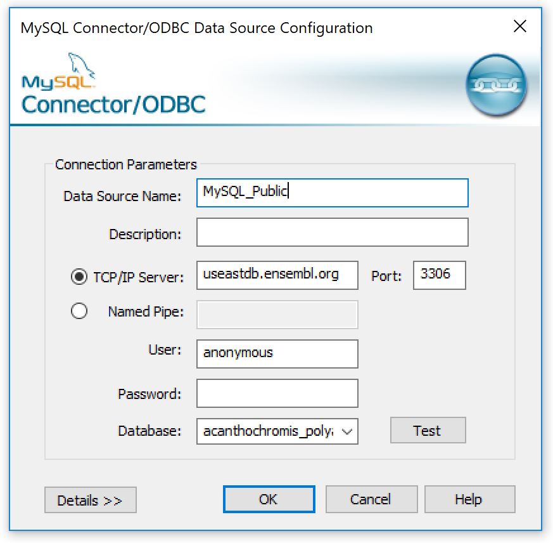Click the Test connection button

coord(428,430)
